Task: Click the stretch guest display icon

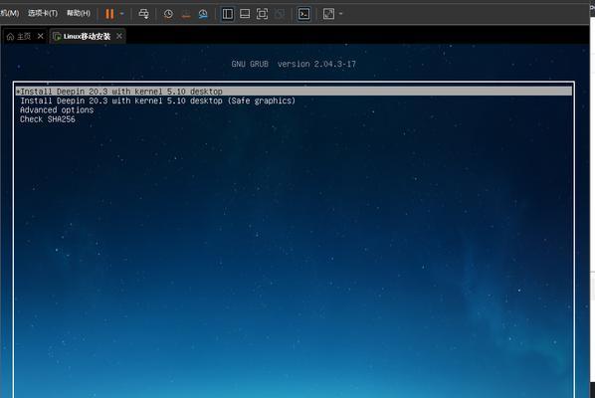Action: pyautogui.click(x=328, y=14)
